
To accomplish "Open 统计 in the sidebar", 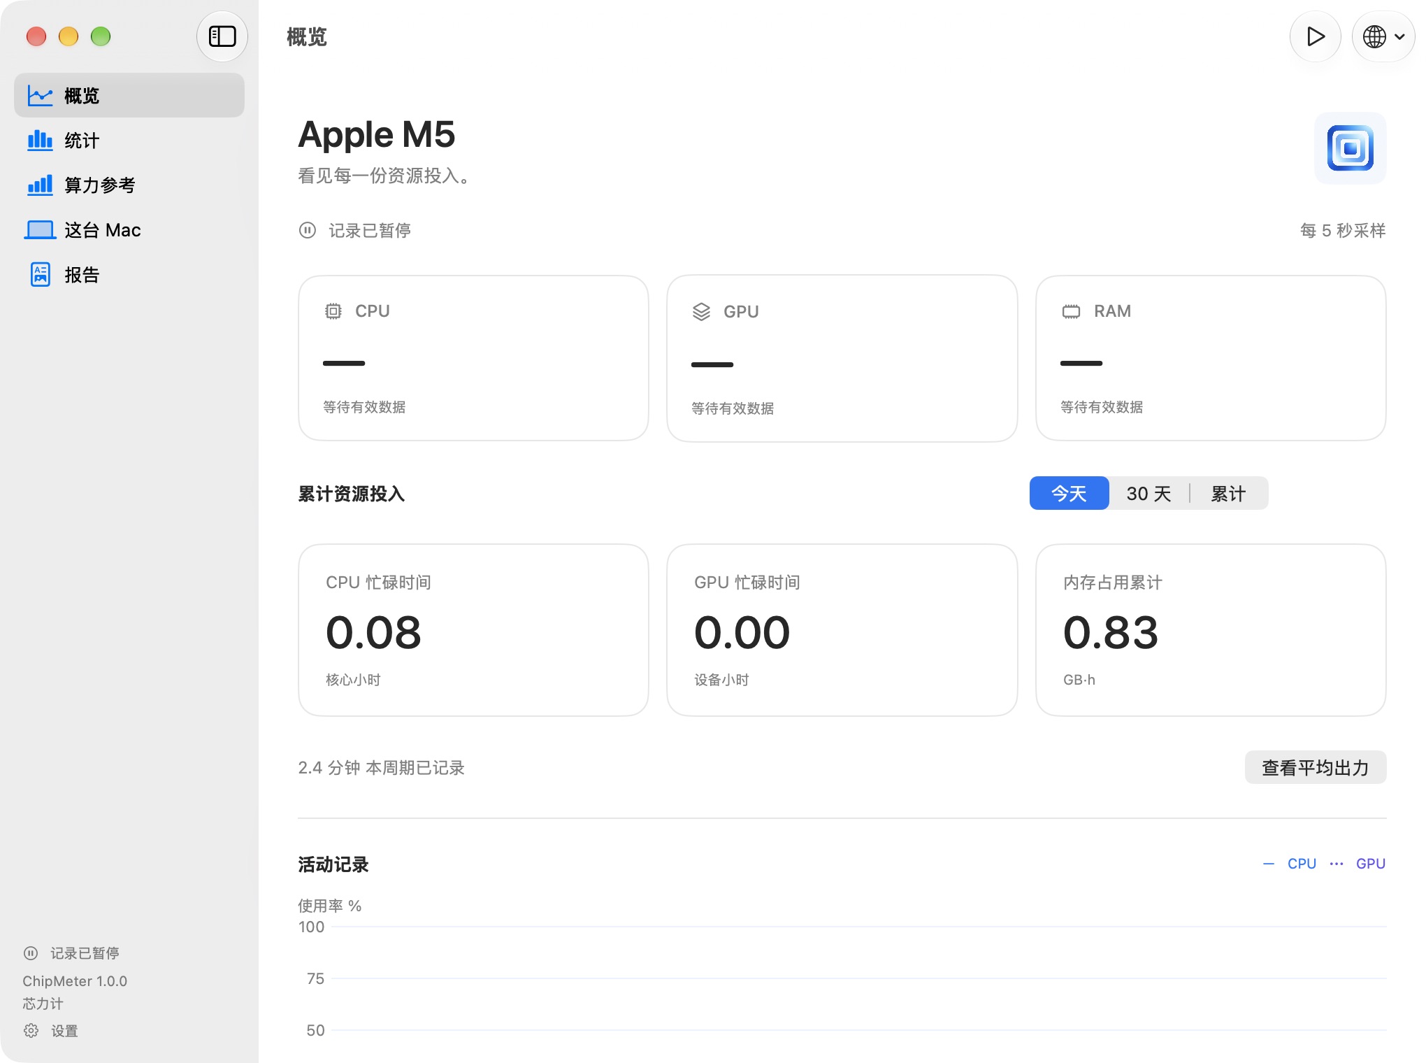I will pos(129,141).
